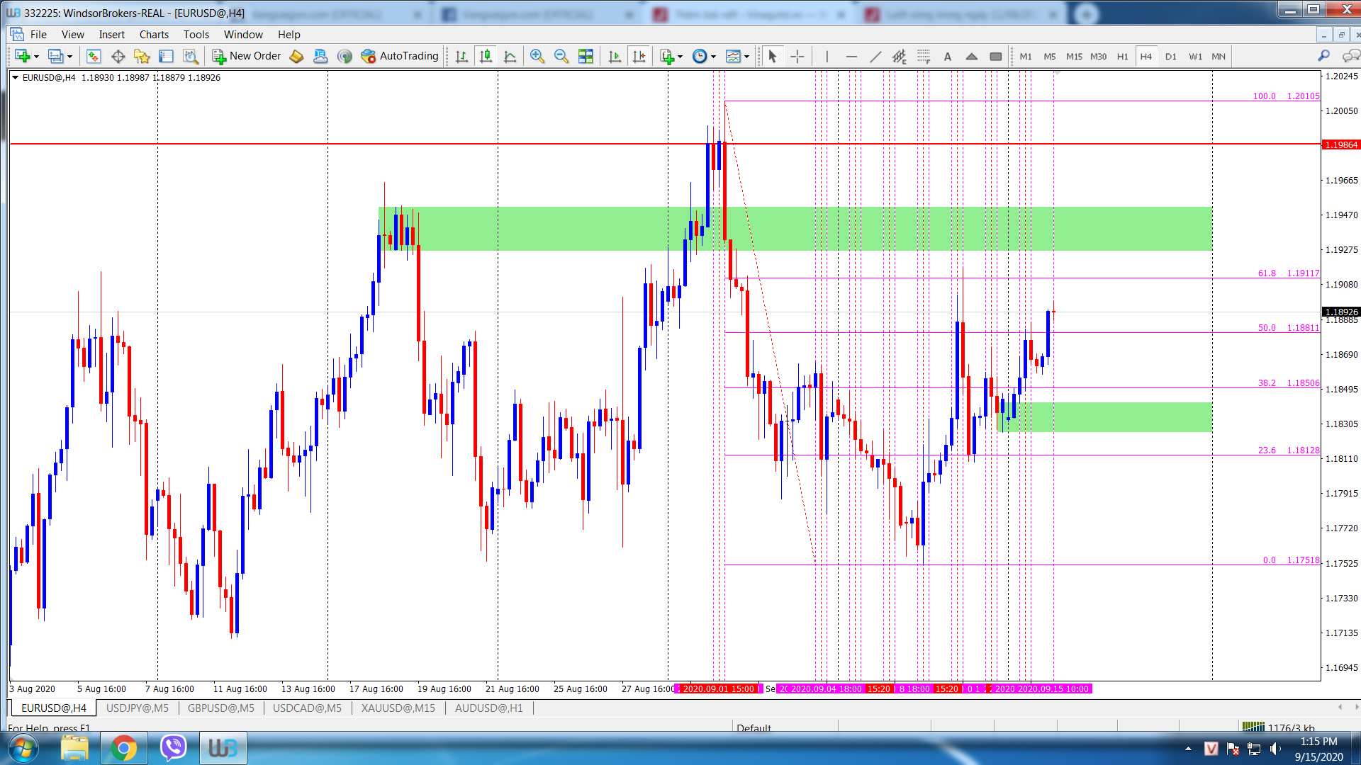This screenshot has width=1361, height=765.
Task: Open the chat bubbles icon
Action: pos(1351,56)
